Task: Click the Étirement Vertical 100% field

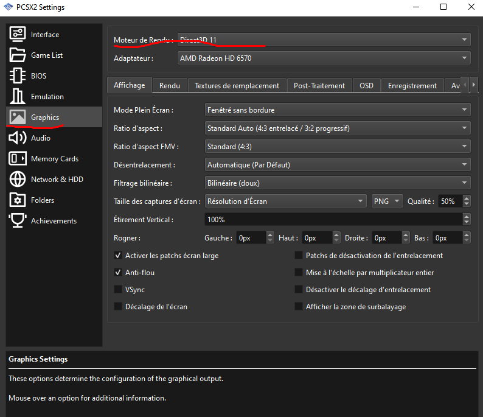Action: pos(333,219)
